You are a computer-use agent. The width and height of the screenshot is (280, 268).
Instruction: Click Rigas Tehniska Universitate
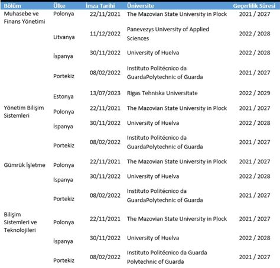tap(162, 93)
